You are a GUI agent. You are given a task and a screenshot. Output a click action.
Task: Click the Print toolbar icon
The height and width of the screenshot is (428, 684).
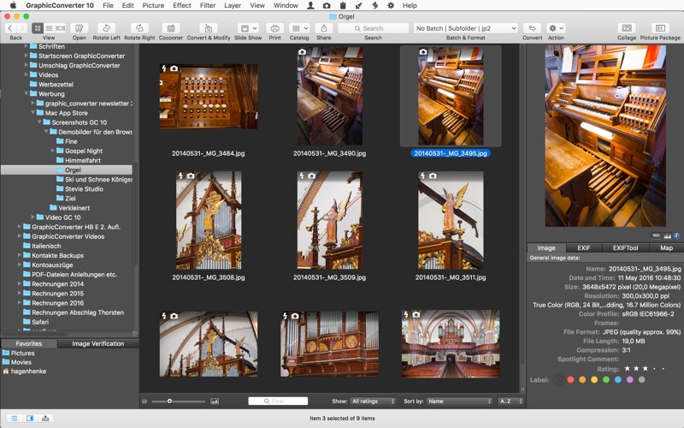coord(274,28)
